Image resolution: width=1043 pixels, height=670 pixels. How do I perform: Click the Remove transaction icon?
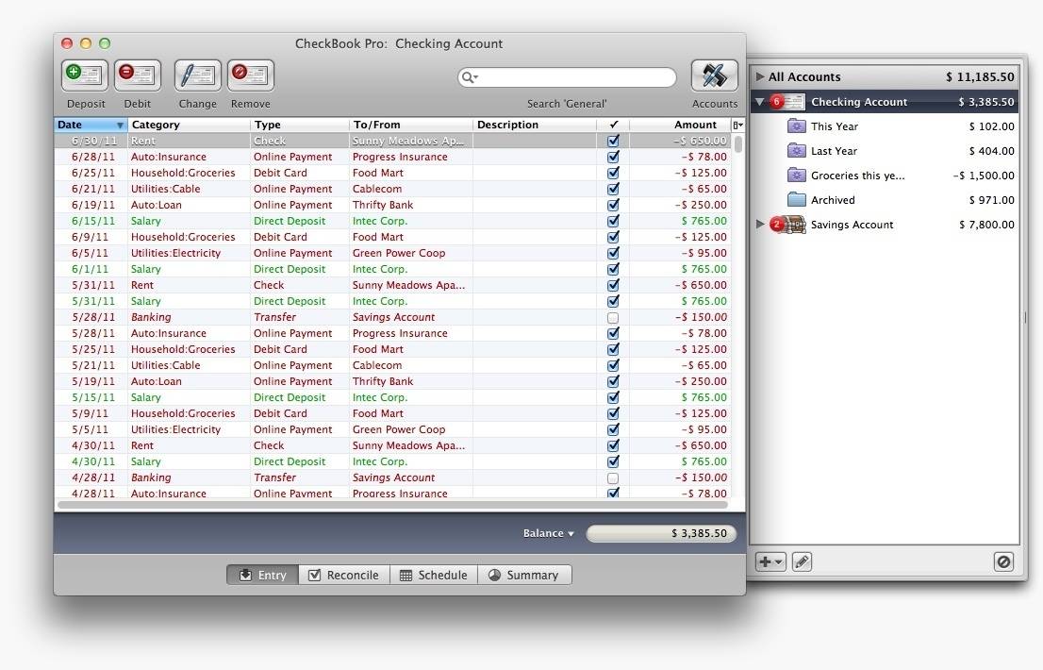[x=251, y=75]
